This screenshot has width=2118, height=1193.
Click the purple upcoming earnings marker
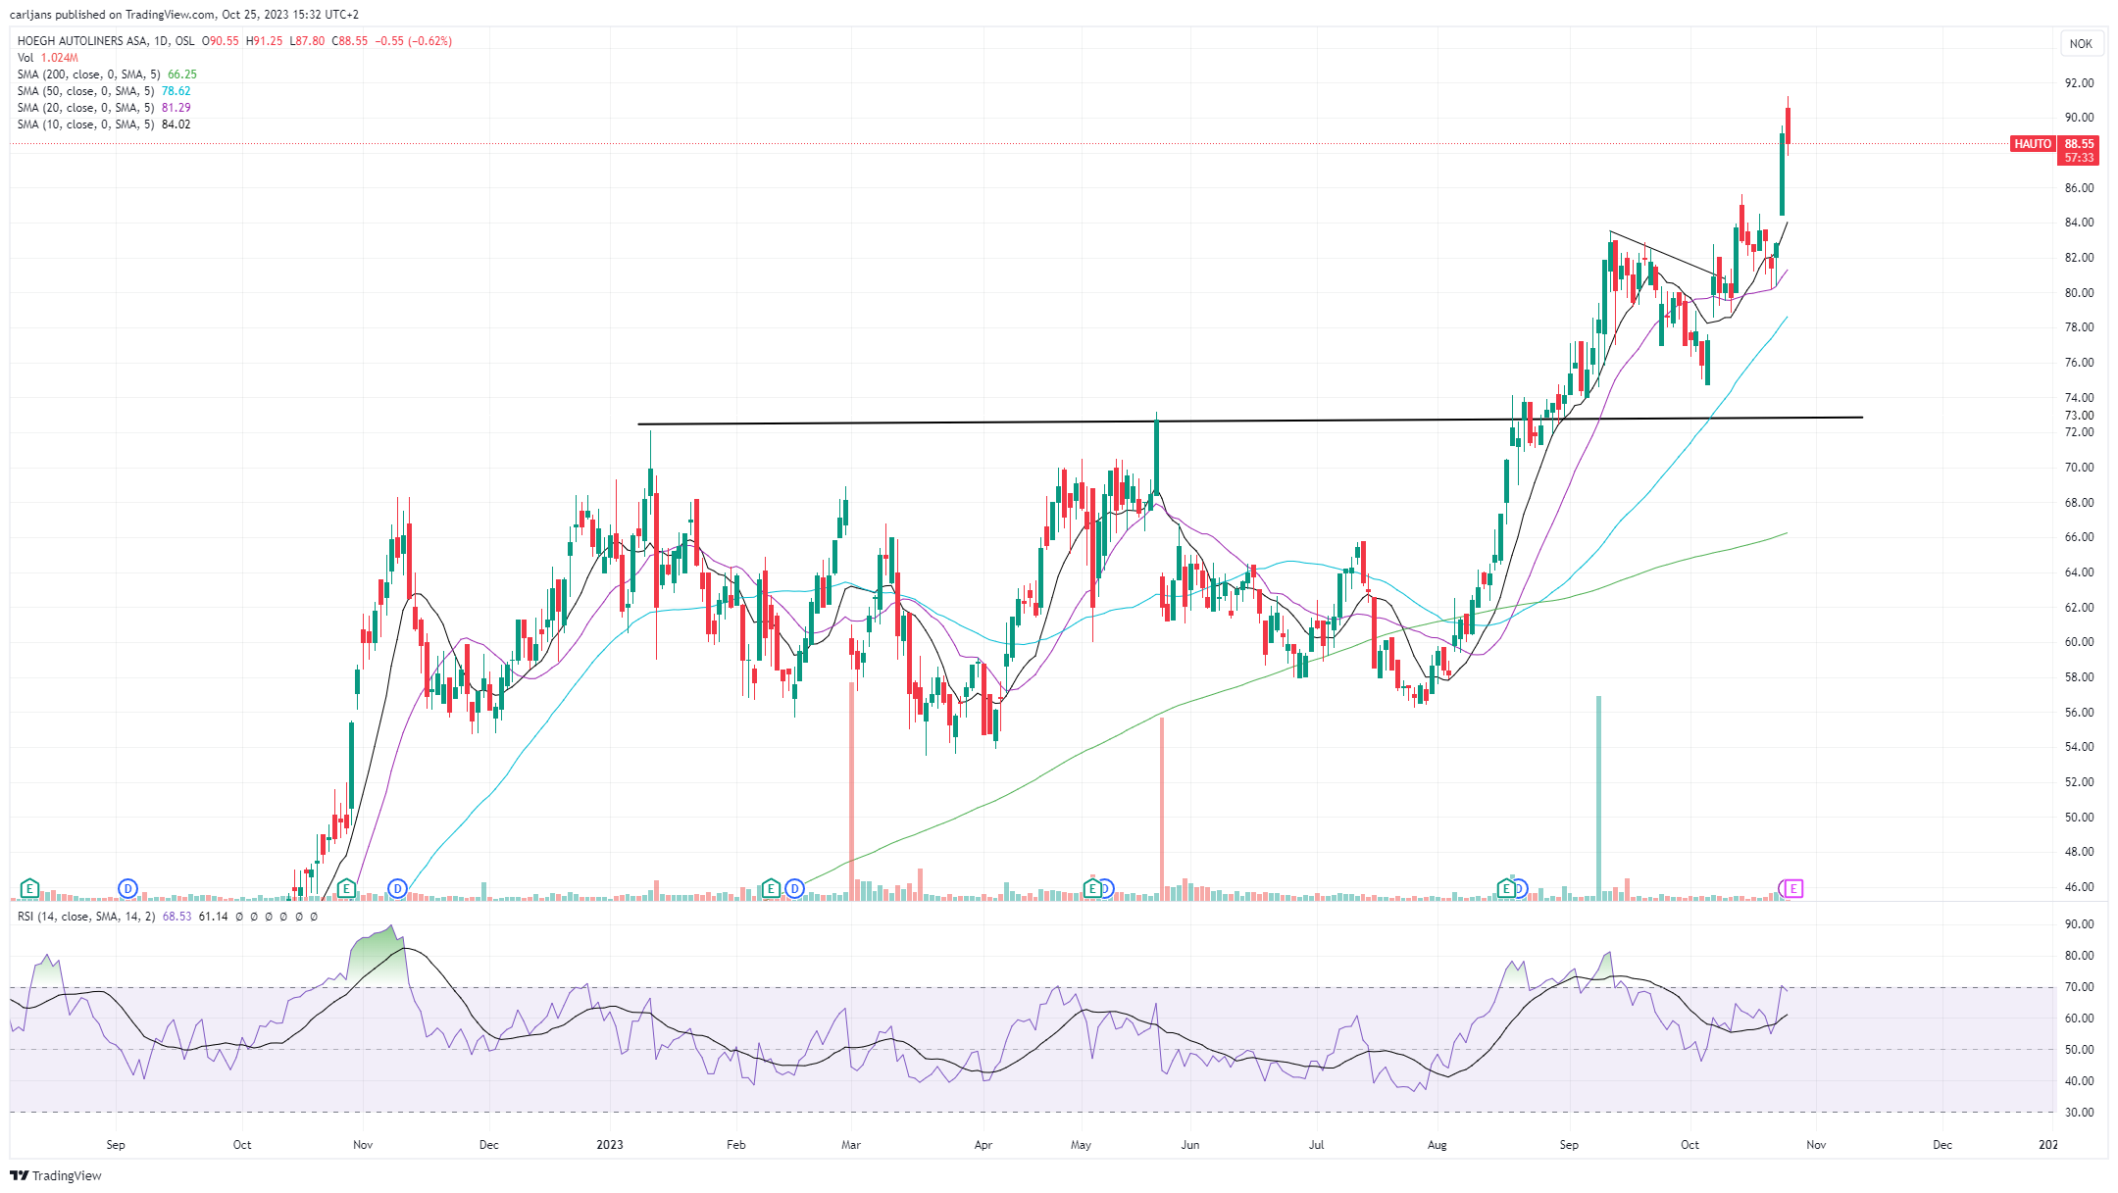pos(1793,889)
